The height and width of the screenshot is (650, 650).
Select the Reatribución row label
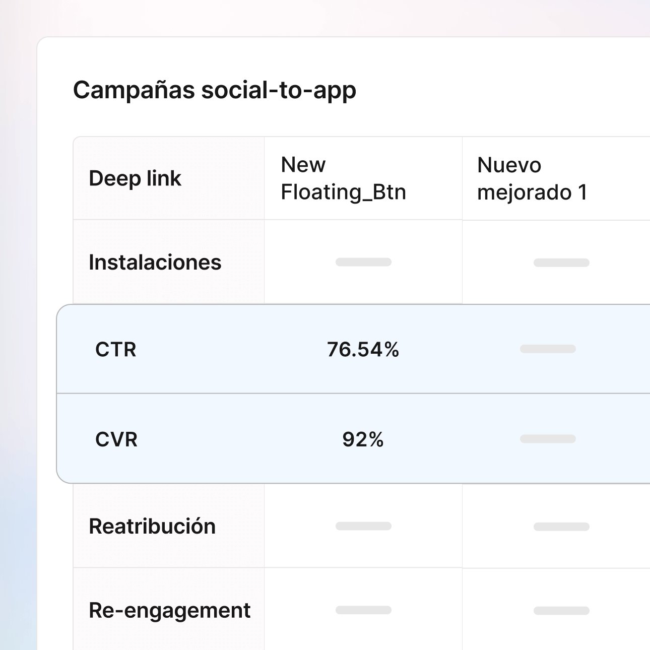pyautogui.click(x=152, y=526)
